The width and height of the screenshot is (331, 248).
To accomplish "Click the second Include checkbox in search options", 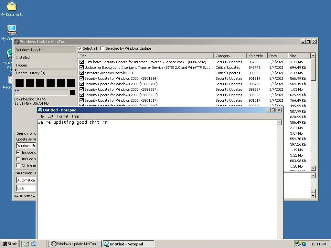I will coord(18,159).
